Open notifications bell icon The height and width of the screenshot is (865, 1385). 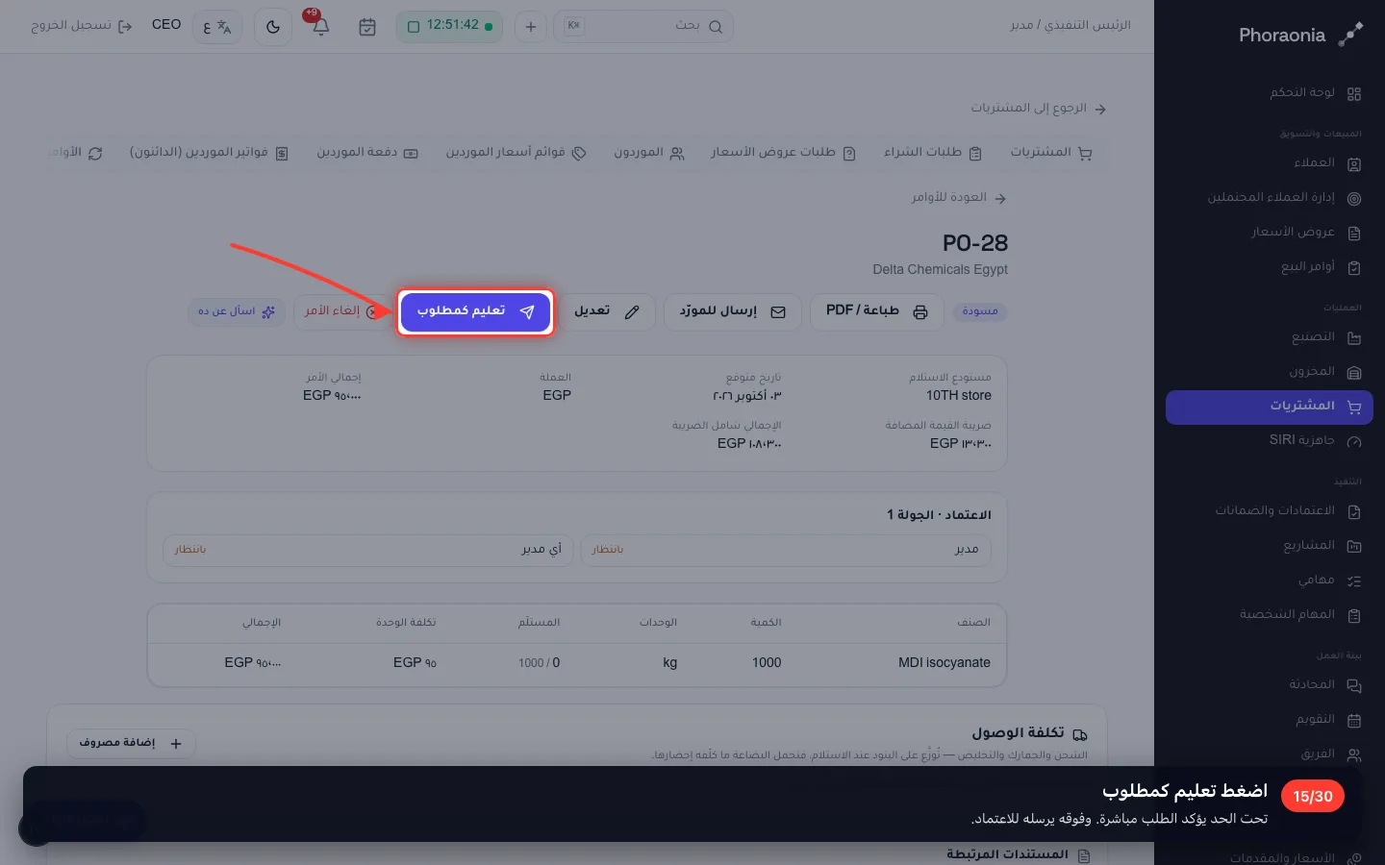point(321,27)
